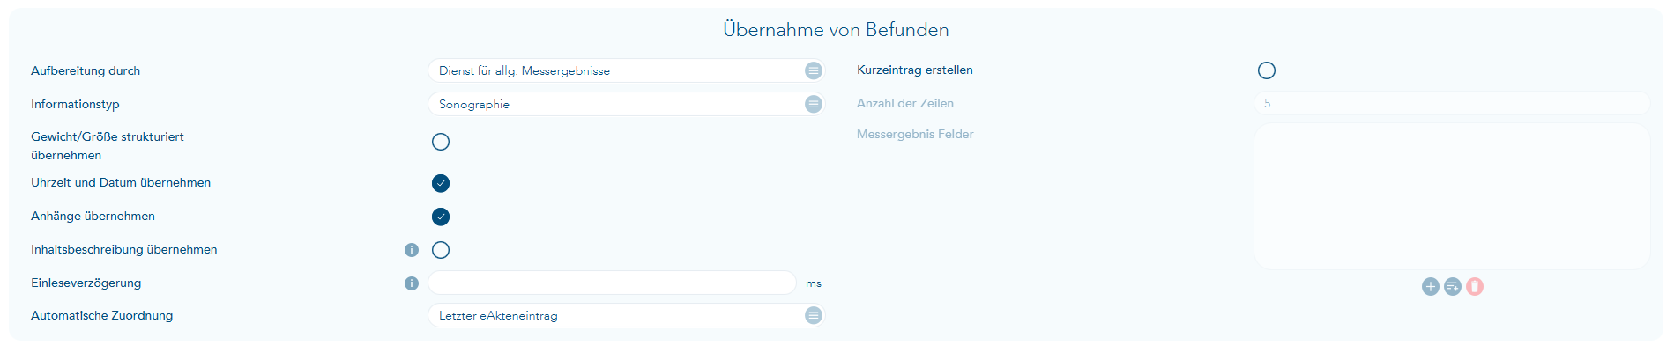1674x353 pixels.
Task: Enable Gewicht/Größe strukturiert übernehmen option
Action: pos(441,142)
